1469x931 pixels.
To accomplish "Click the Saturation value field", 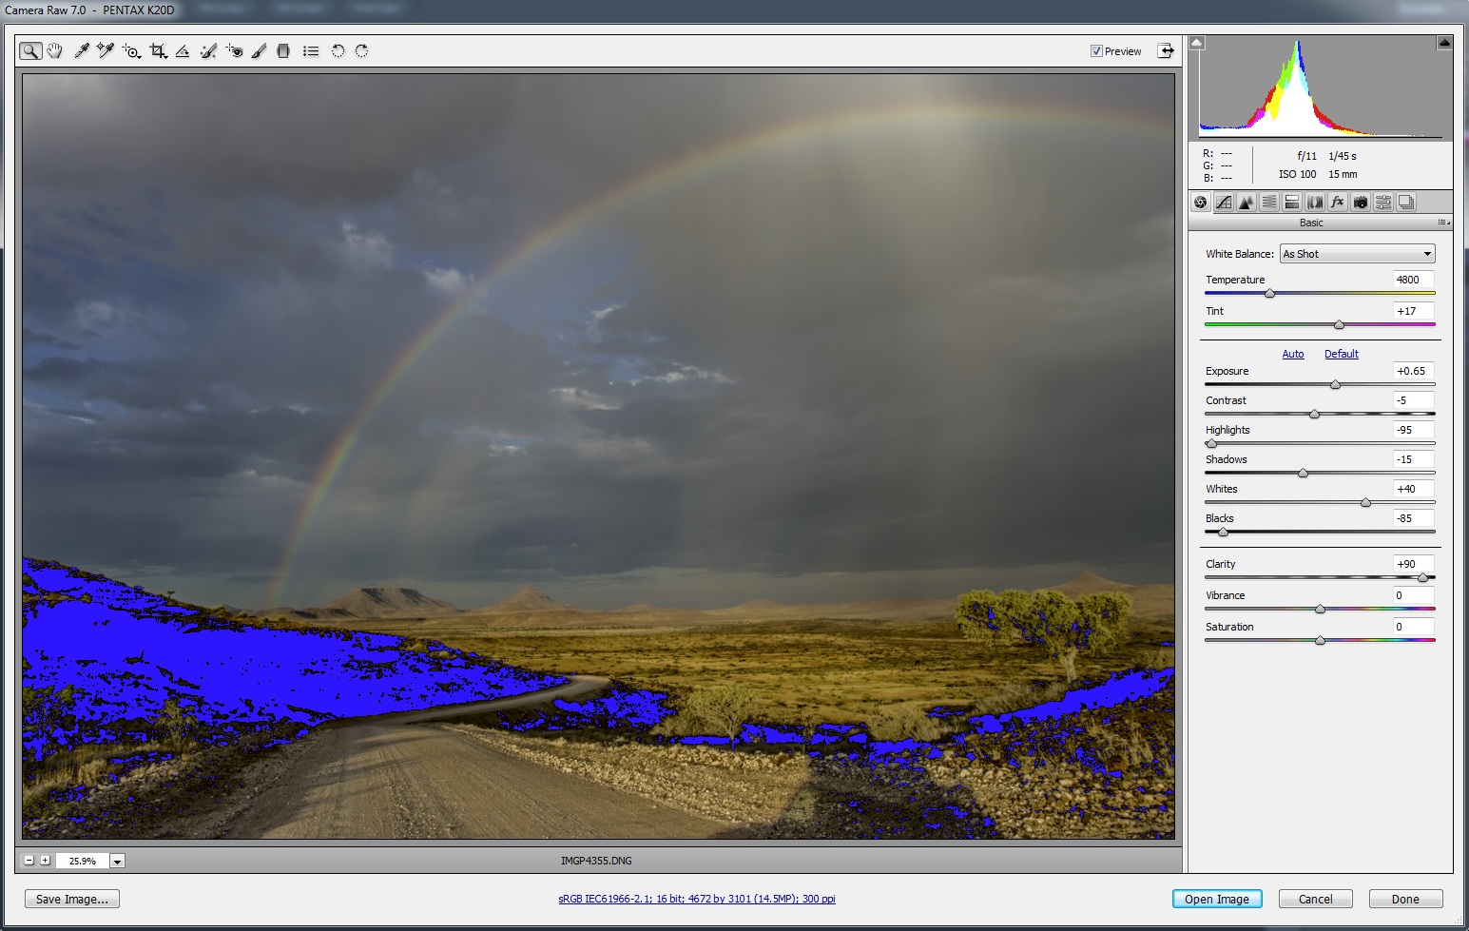I will point(1414,627).
